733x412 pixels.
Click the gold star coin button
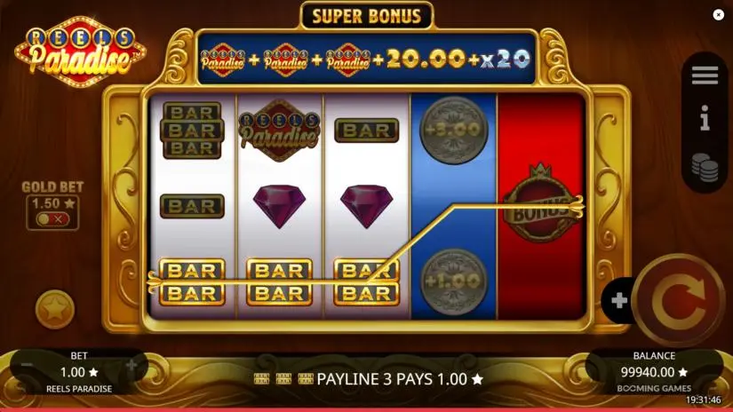(55, 309)
